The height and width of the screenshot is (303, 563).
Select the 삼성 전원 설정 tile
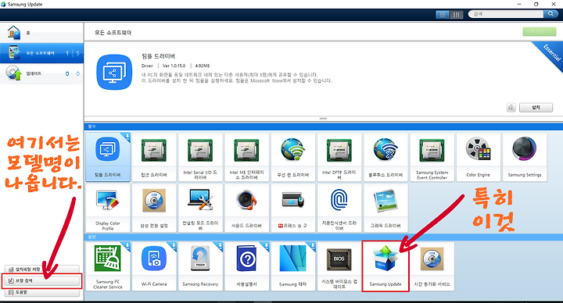(x=154, y=208)
